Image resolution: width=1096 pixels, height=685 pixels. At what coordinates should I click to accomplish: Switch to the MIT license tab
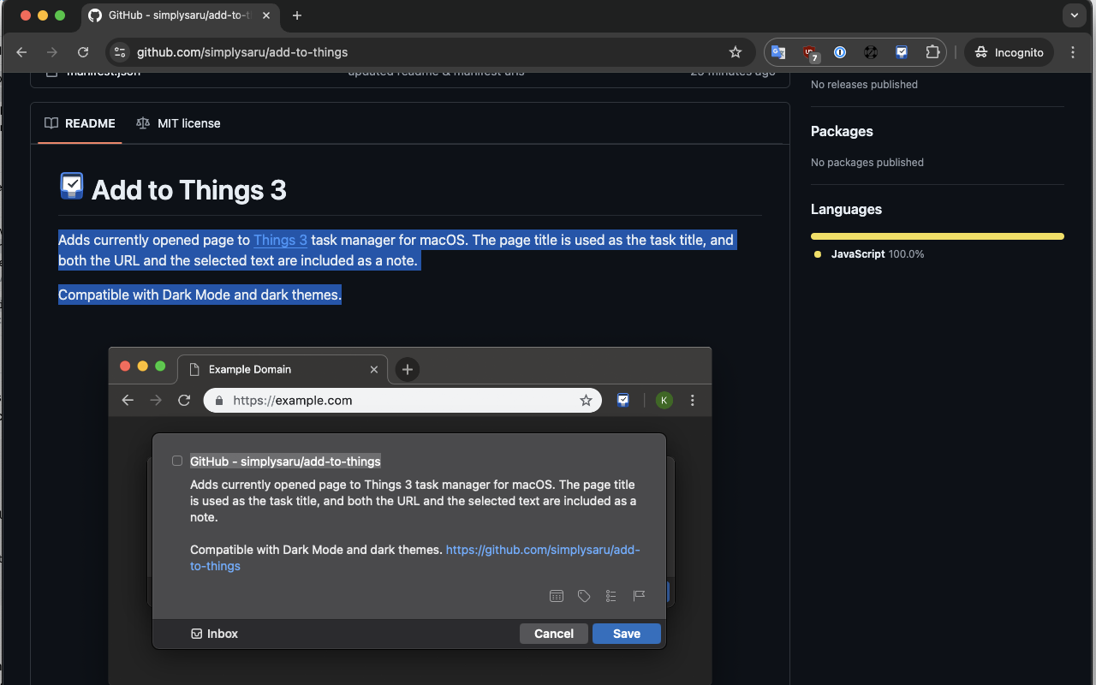178,123
